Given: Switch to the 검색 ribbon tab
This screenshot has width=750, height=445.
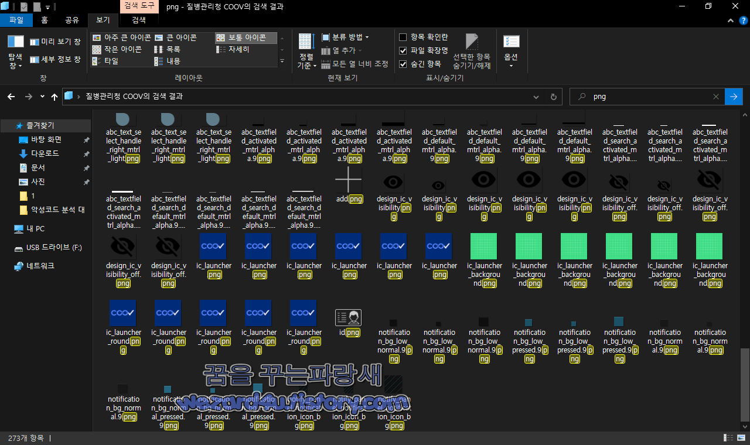Looking at the screenshot, I should point(139,20).
